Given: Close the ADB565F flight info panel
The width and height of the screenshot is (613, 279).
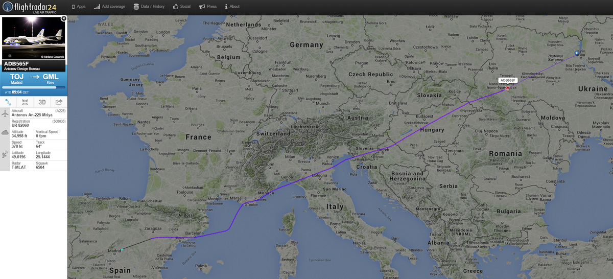Looking at the screenshot, I should pyautogui.click(x=63, y=18).
